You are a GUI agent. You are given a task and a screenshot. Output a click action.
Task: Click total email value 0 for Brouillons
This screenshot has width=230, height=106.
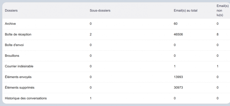(175, 56)
